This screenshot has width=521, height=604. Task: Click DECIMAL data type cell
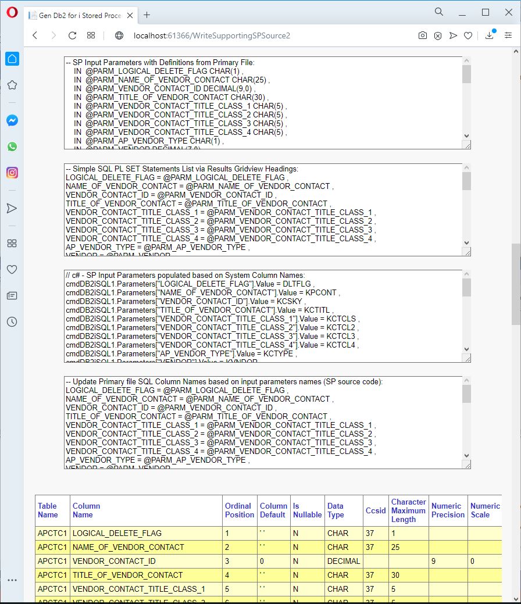click(x=344, y=561)
